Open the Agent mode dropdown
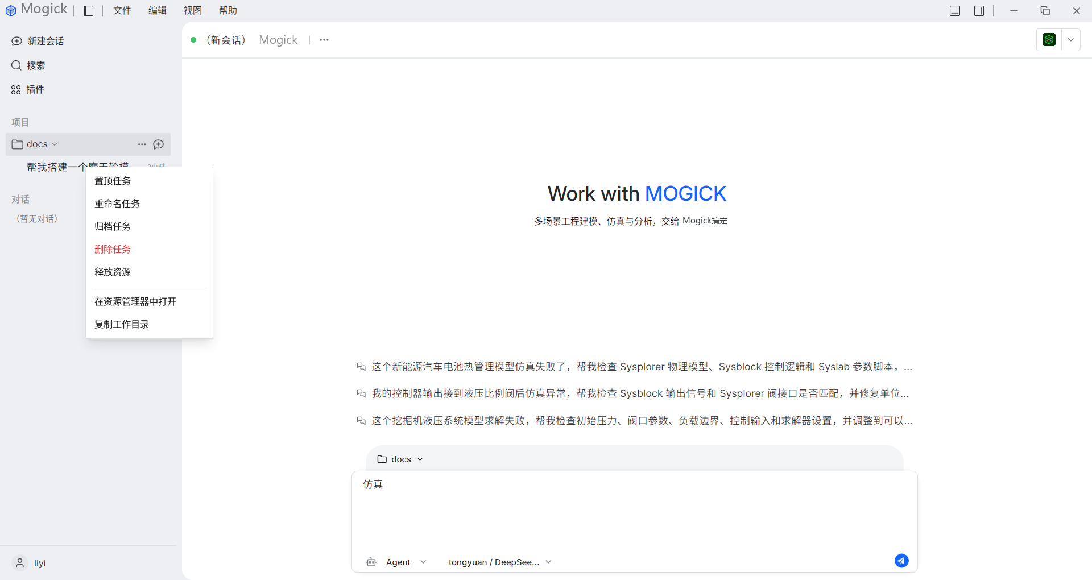The height and width of the screenshot is (580, 1092). coord(406,562)
